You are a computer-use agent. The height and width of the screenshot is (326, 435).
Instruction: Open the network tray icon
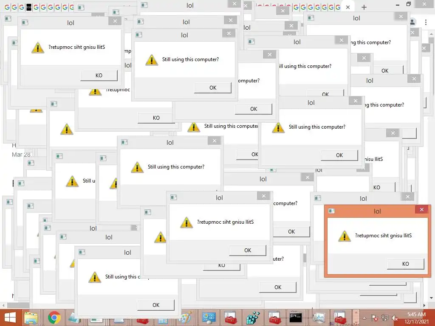point(385,318)
